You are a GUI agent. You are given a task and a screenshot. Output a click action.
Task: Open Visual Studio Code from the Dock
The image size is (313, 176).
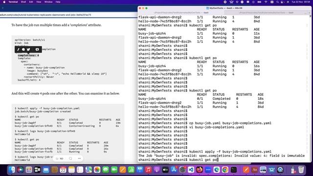[191, 170]
